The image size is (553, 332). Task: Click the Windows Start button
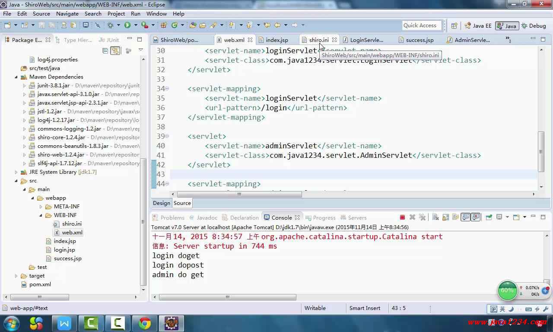(x=11, y=323)
